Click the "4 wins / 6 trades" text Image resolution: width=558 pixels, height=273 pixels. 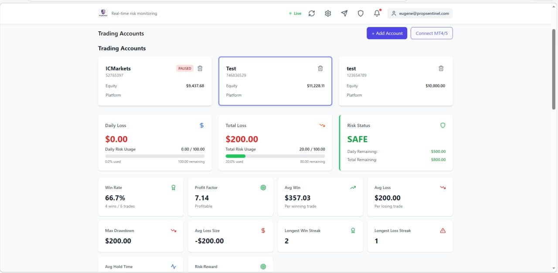[120, 206]
